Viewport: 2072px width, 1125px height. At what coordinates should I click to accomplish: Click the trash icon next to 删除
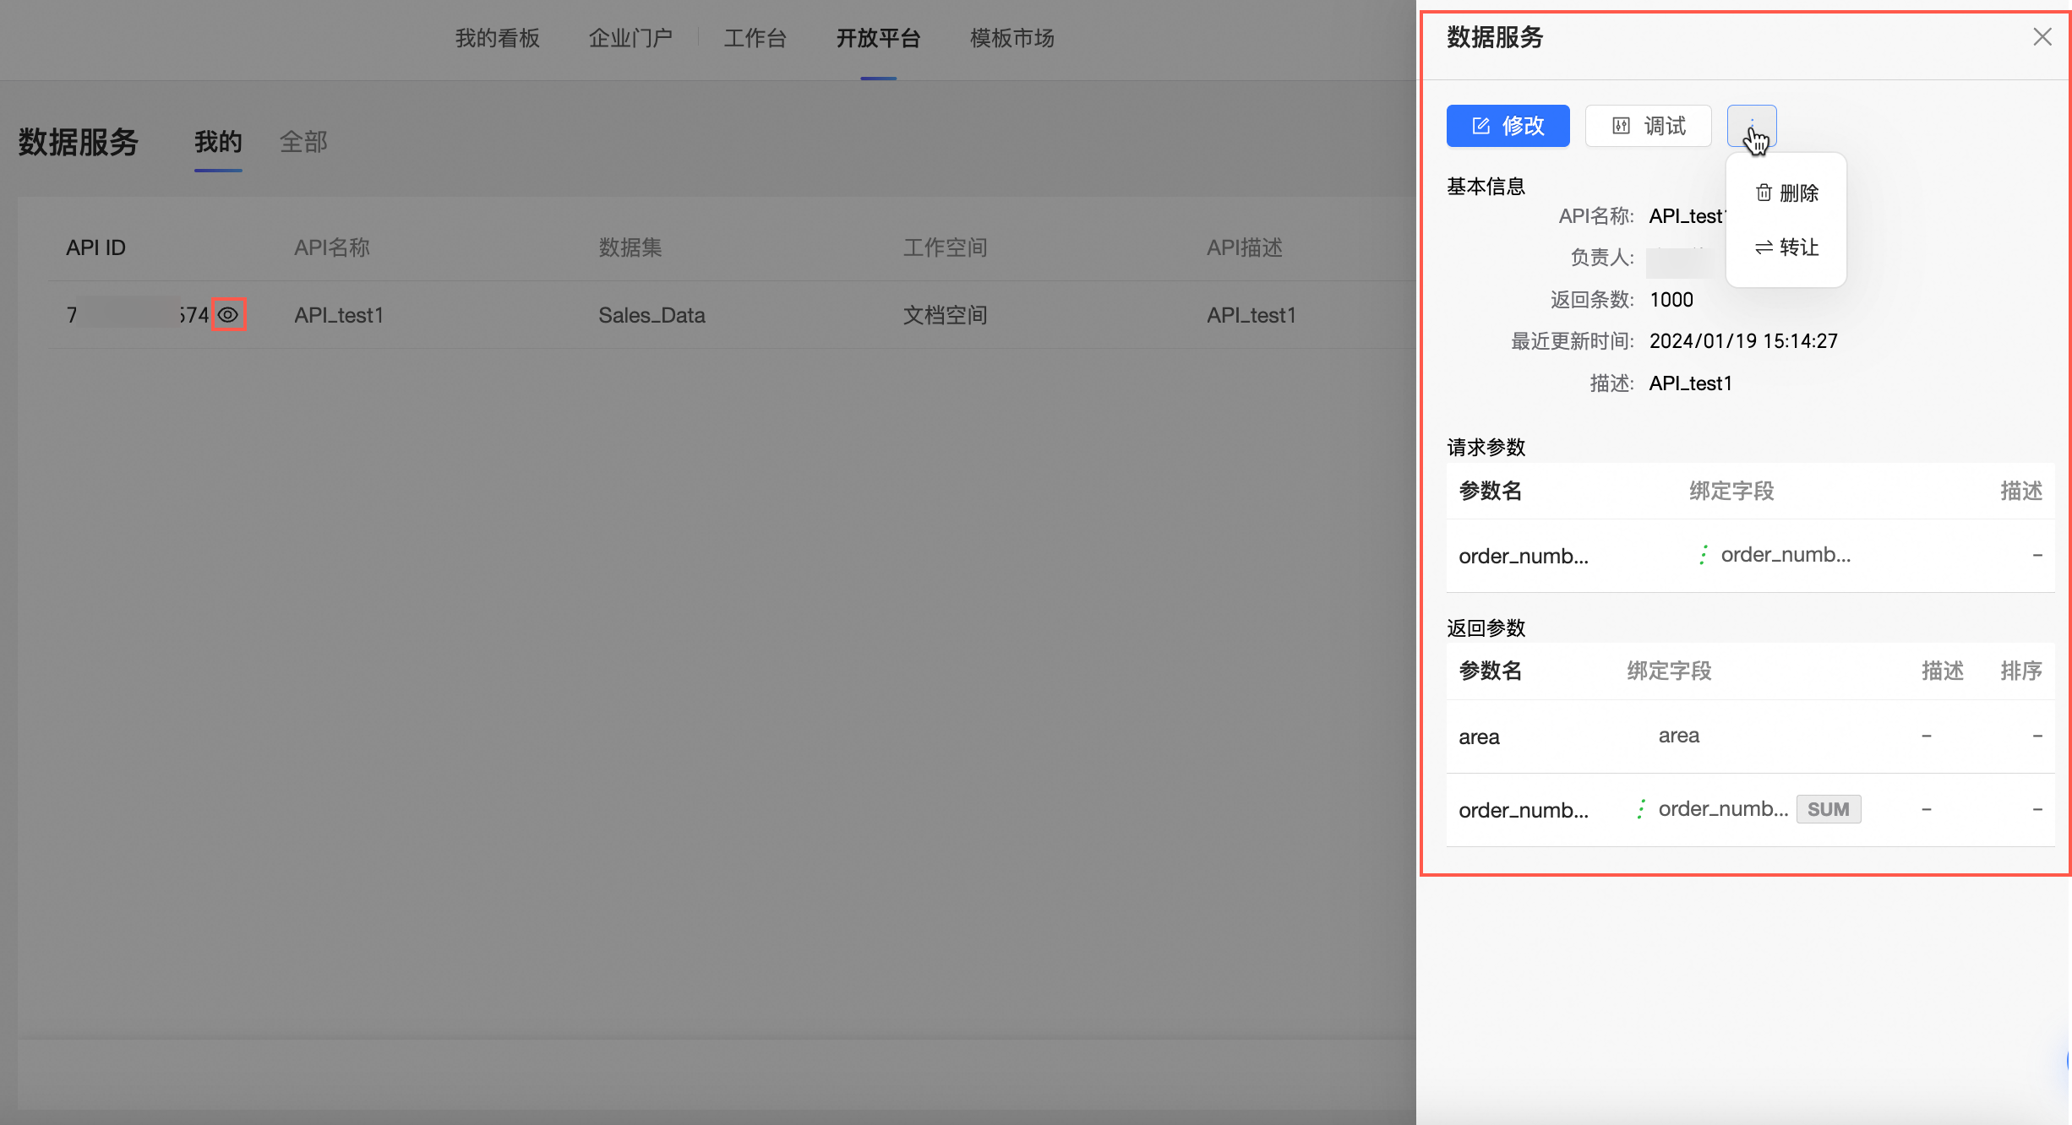(x=1764, y=193)
